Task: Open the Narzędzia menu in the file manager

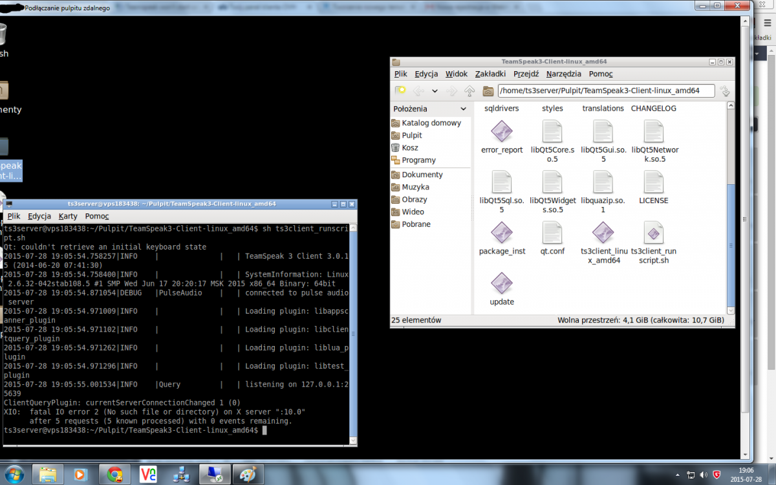Action: click(564, 74)
